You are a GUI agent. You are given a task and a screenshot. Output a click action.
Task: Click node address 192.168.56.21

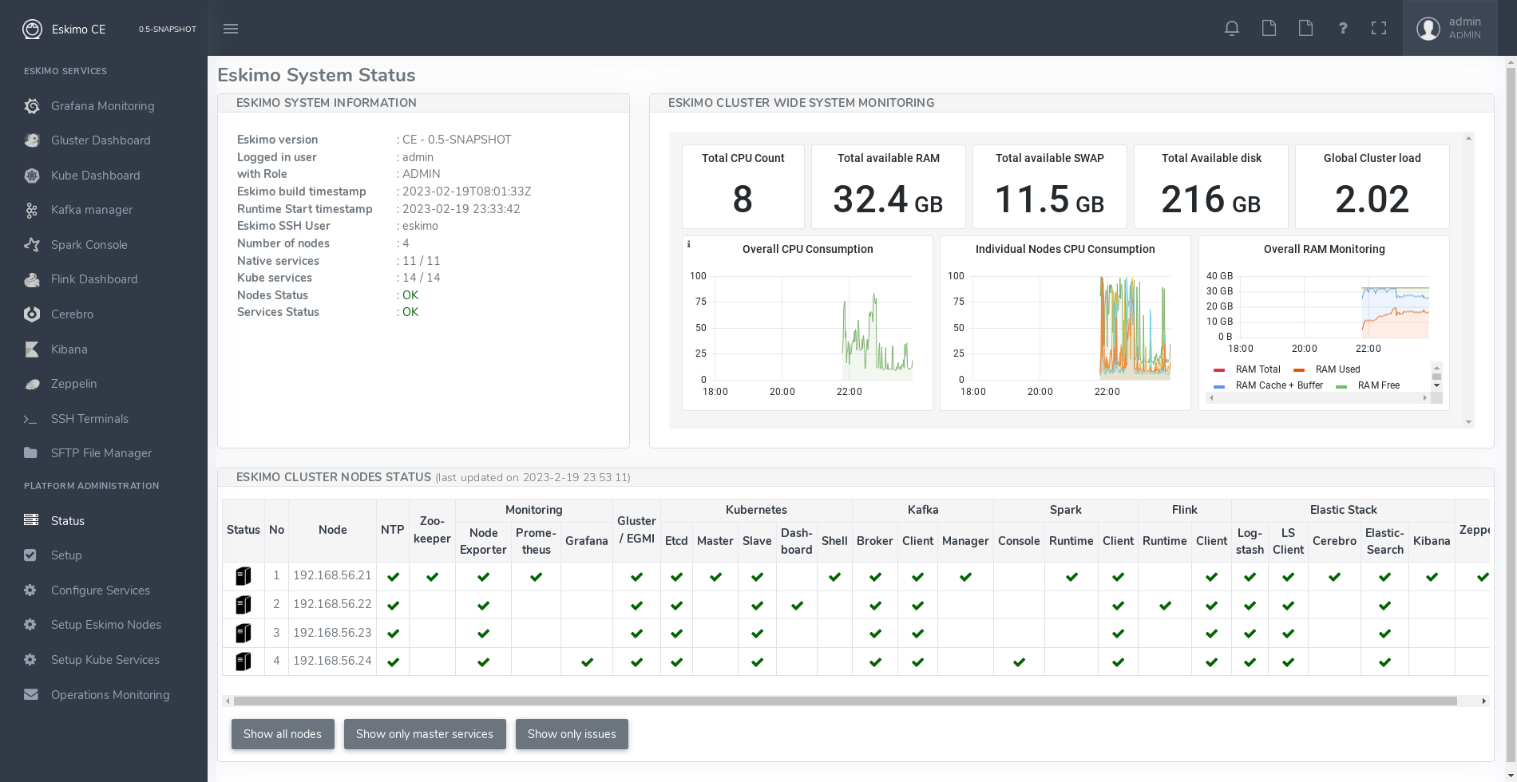(x=332, y=575)
